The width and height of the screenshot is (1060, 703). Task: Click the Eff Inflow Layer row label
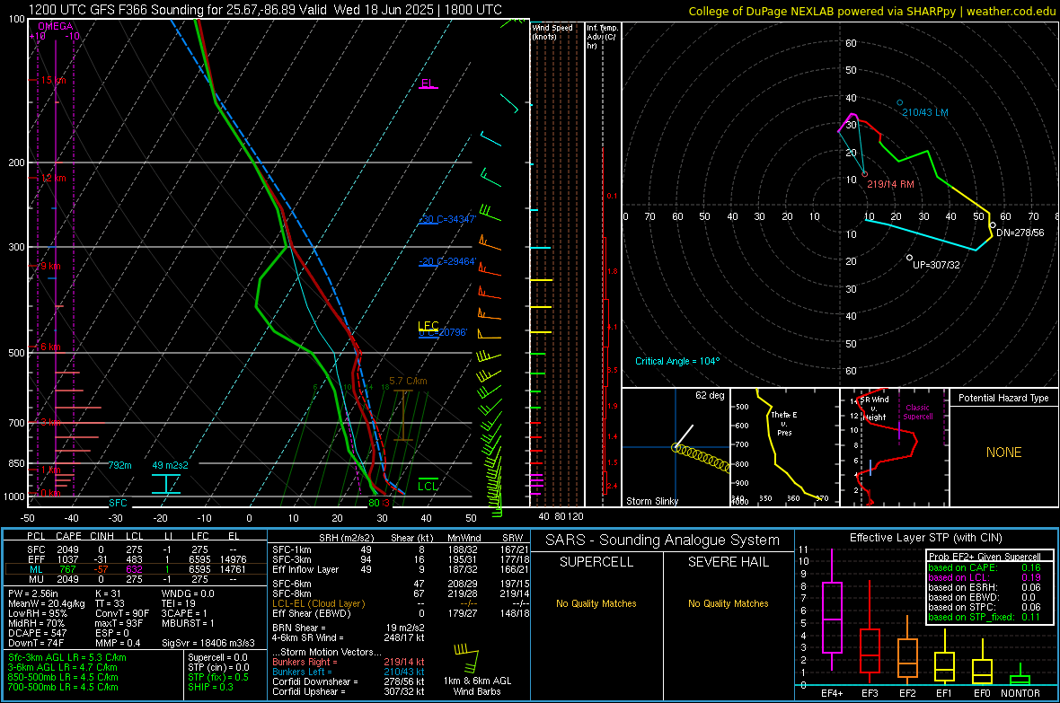(305, 569)
